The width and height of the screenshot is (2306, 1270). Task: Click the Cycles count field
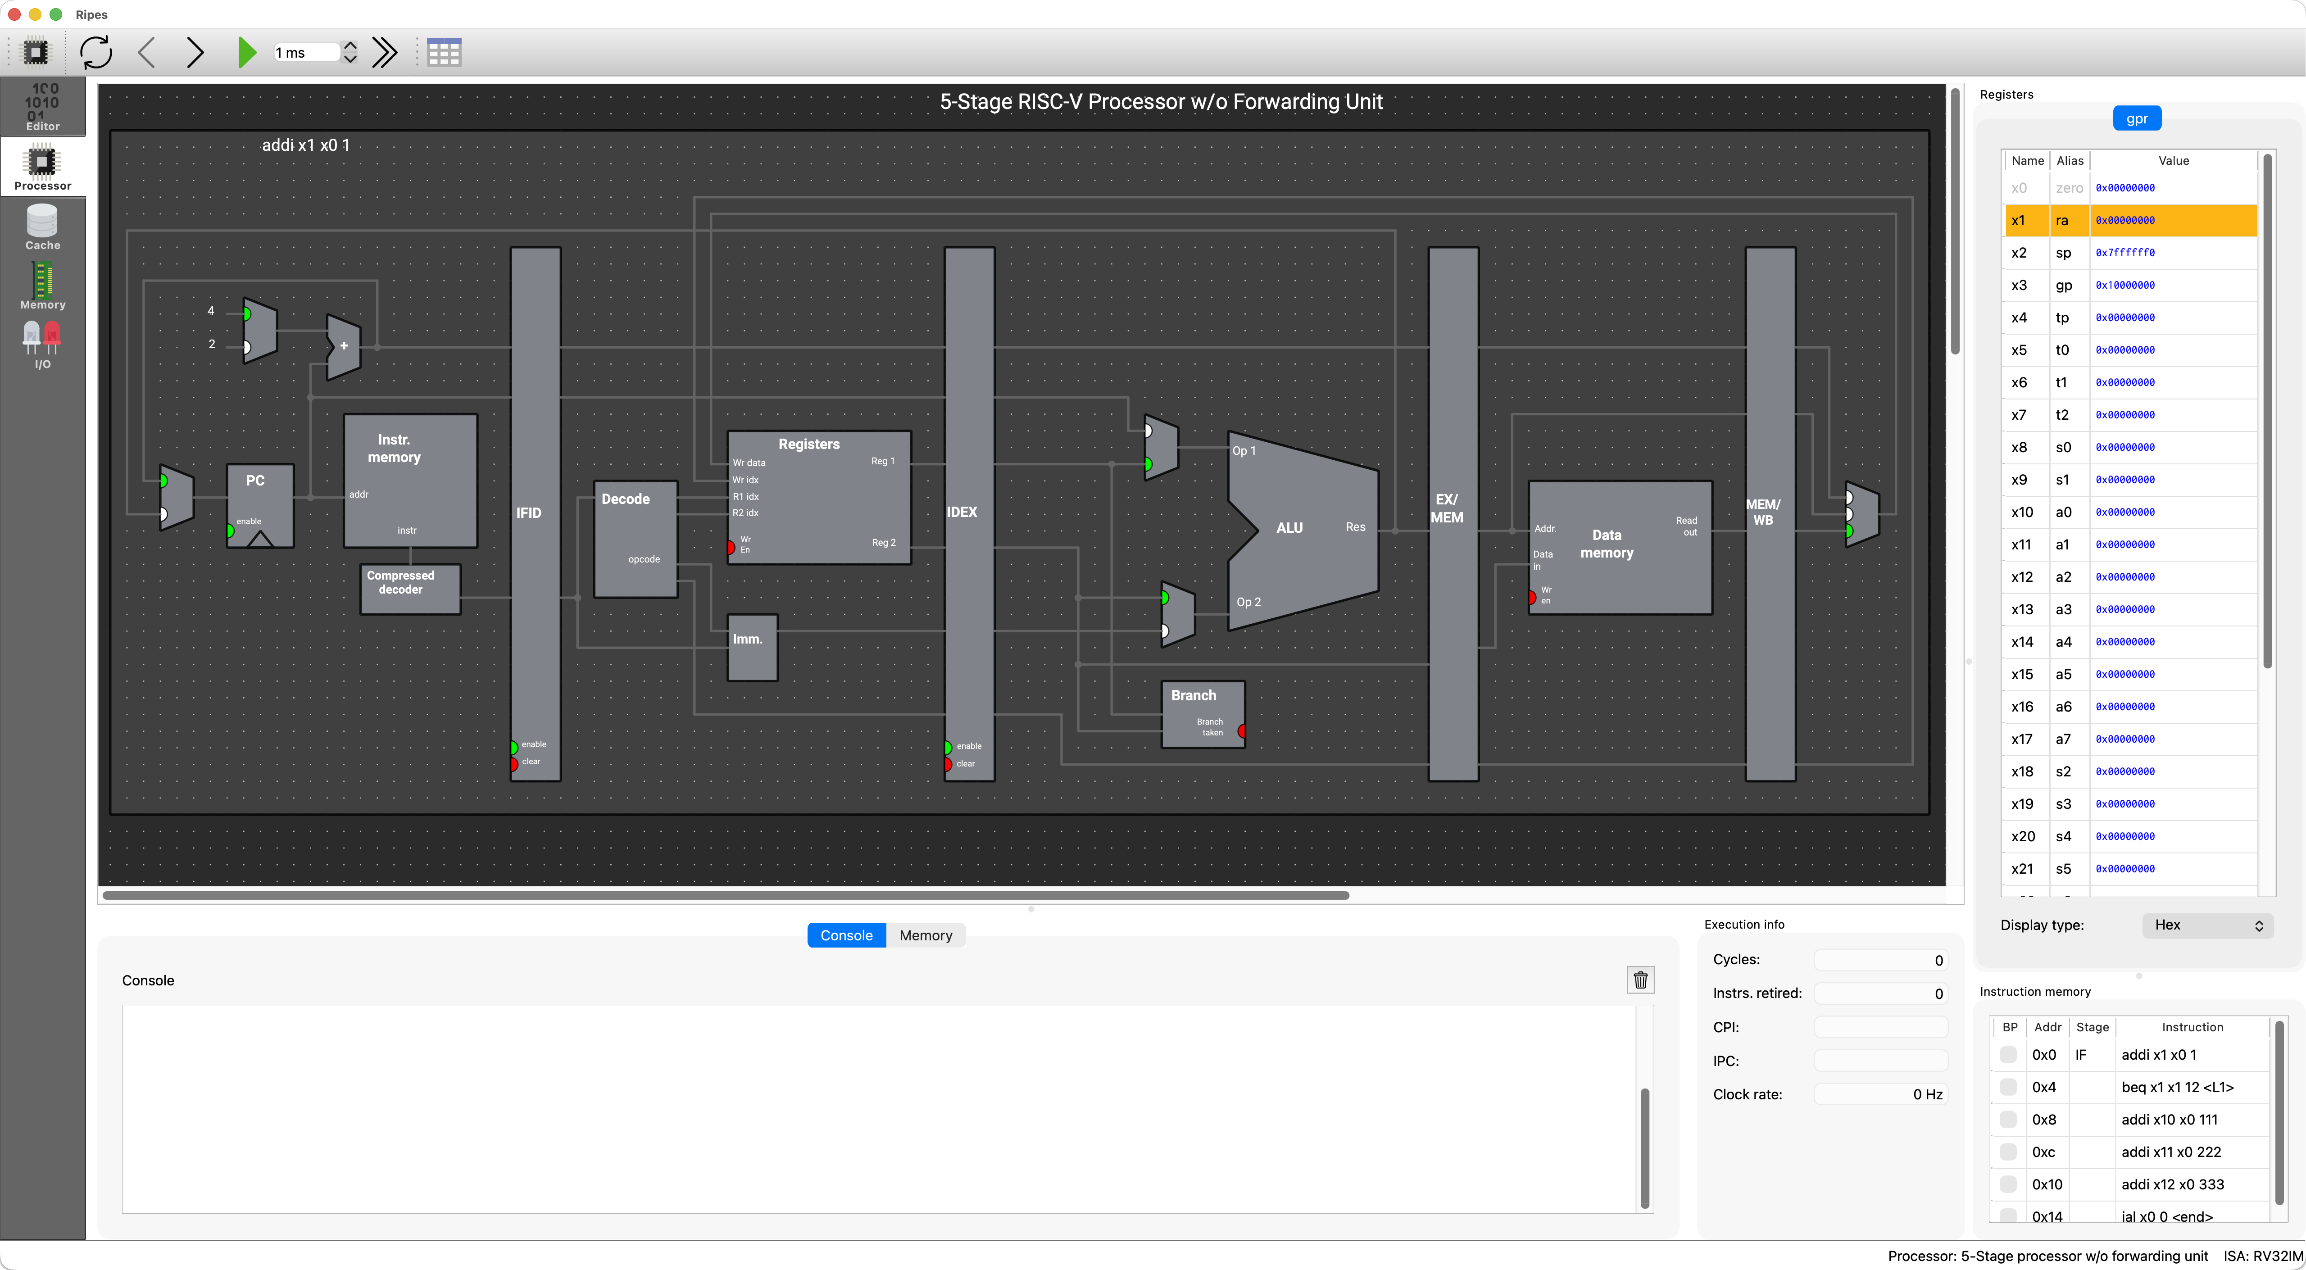click(x=1881, y=960)
